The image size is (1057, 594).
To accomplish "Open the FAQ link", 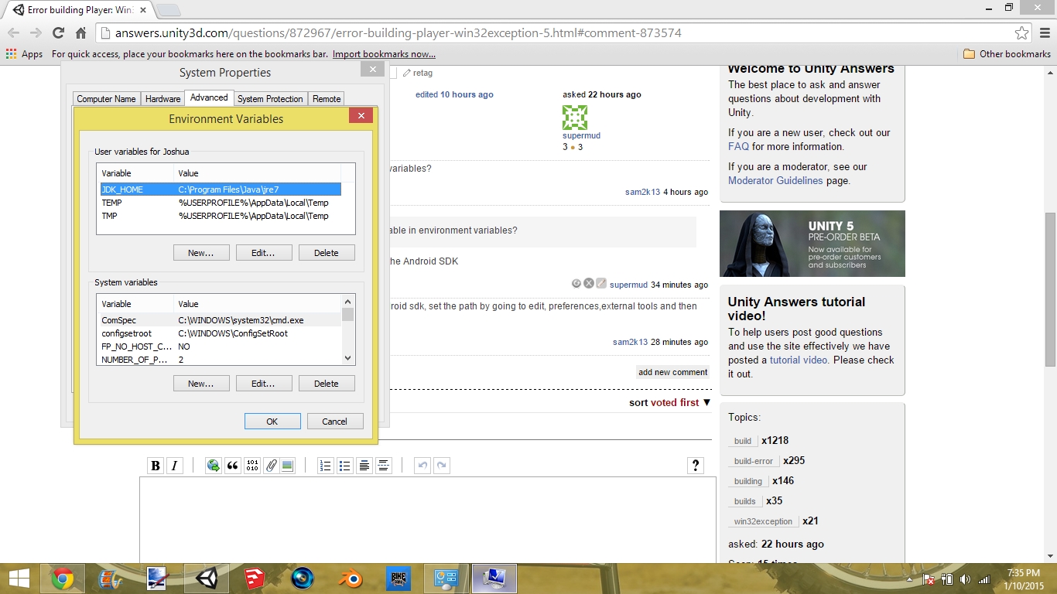I will point(738,146).
